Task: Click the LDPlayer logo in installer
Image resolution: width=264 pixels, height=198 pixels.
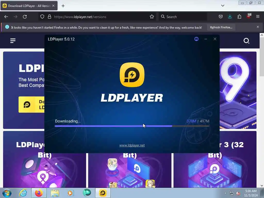Action: [132, 75]
